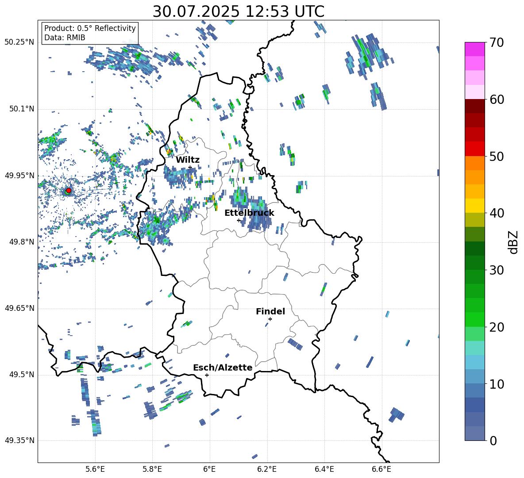
Task: Click the Product: 0.5° Reflectivity text
Action: point(90,28)
